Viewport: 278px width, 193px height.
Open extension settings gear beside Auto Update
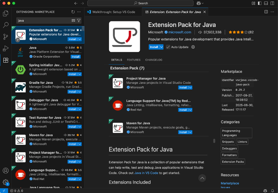click(193, 47)
